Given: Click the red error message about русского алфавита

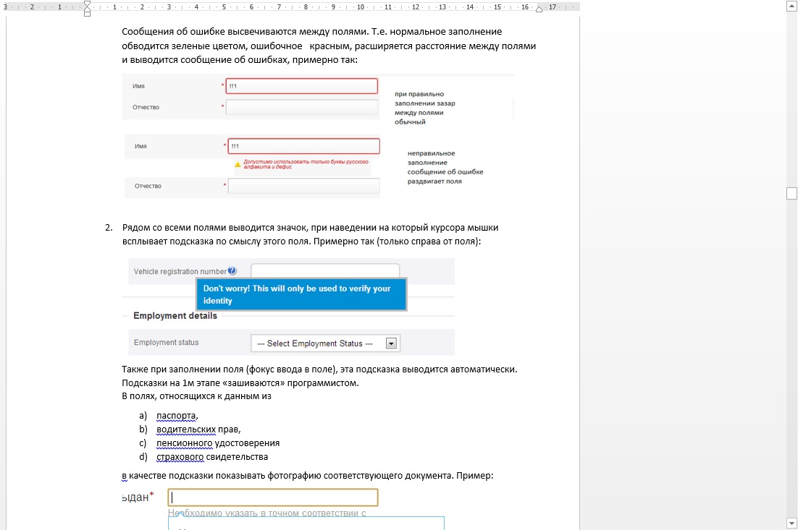Looking at the screenshot, I should click(x=306, y=164).
